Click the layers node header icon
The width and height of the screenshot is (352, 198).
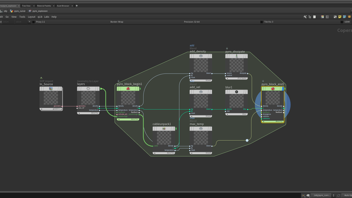coord(88,89)
